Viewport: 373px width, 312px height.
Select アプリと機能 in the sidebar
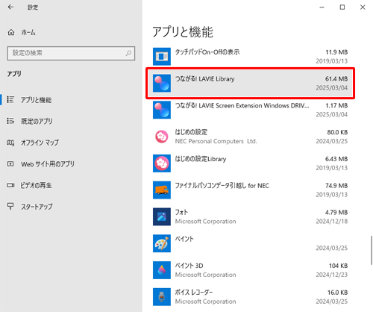(37, 100)
